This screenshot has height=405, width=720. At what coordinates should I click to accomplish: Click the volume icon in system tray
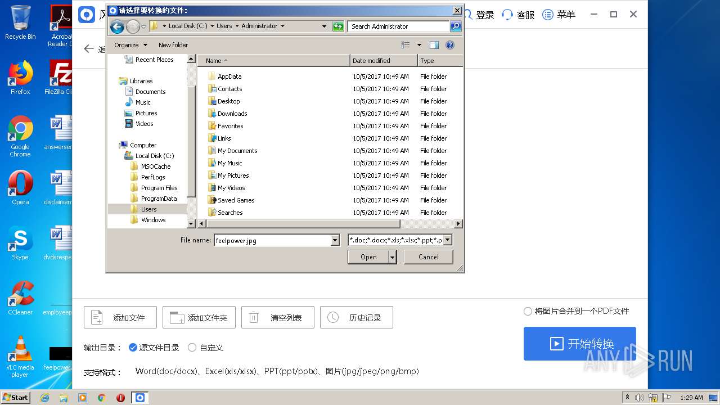[x=640, y=398]
